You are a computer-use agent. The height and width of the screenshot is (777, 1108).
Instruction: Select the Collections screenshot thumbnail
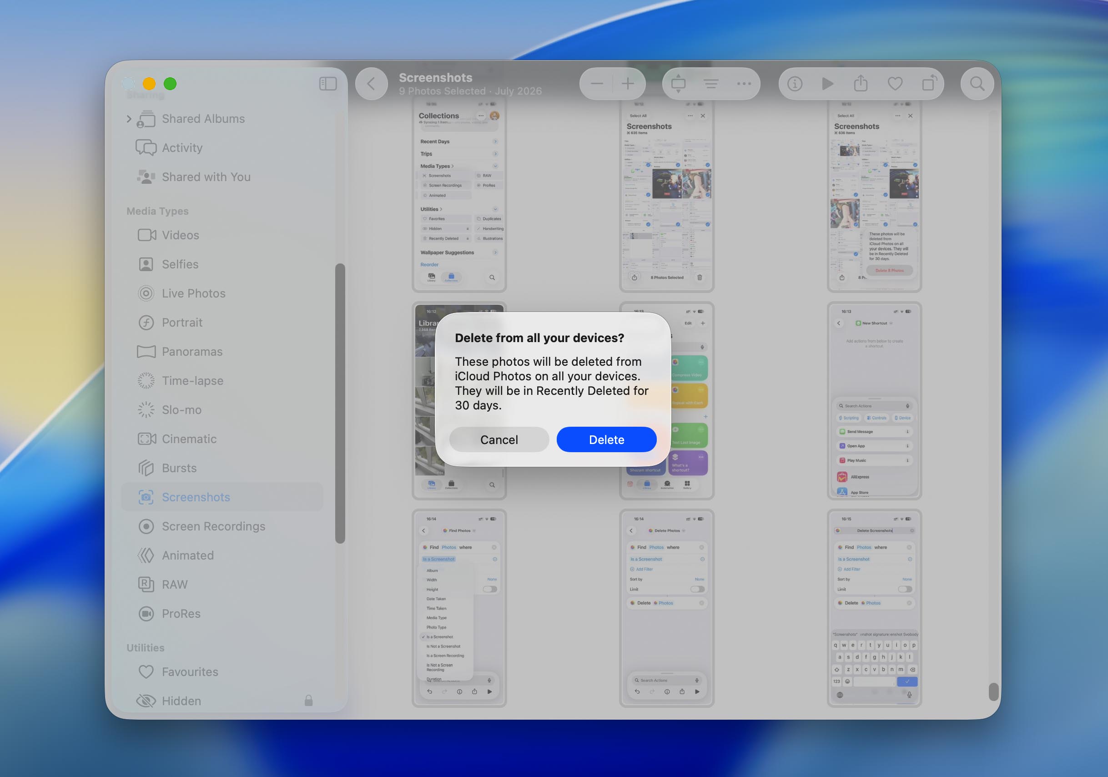[x=459, y=195]
